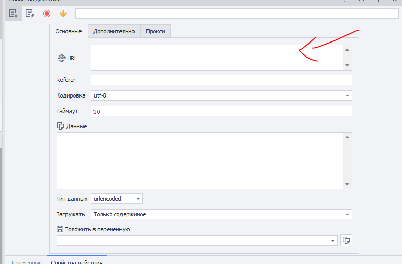Open the Тип данных urlencoded dropdown
402x264 pixels.
pos(117,199)
